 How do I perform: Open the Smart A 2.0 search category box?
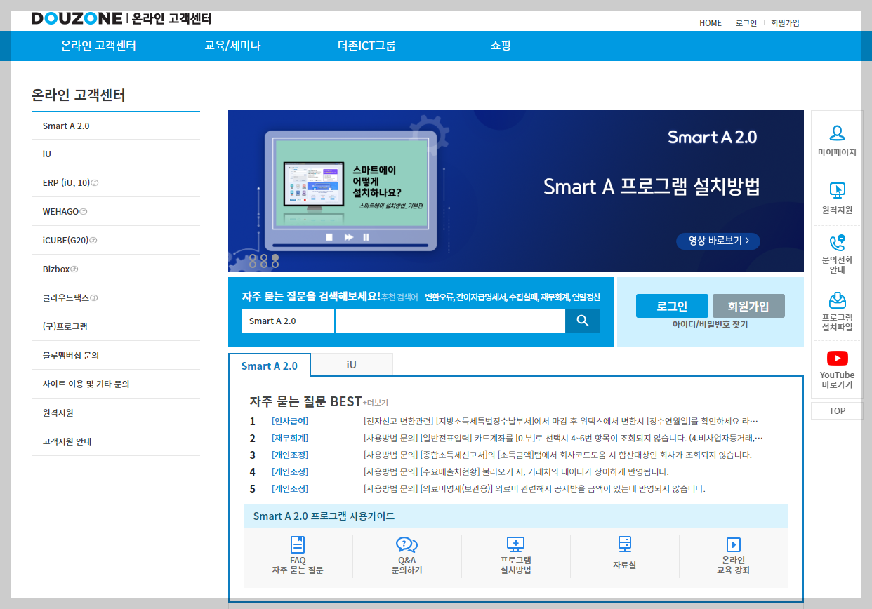(x=288, y=321)
